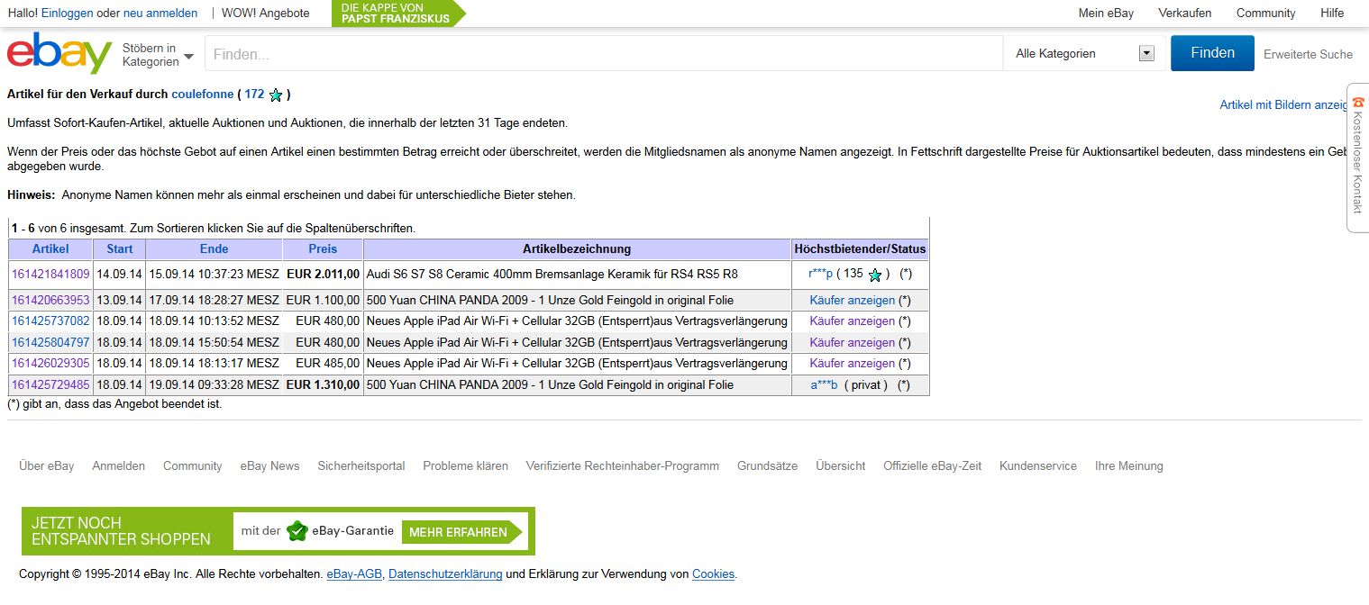Open item number 161420663953
Screen dimensions: 1369x605
pos(50,300)
